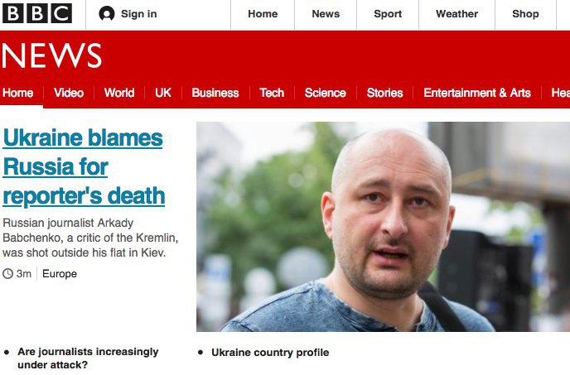Click the clock icon beside 3m
The width and height of the screenshot is (570, 375).
tap(7, 274)
